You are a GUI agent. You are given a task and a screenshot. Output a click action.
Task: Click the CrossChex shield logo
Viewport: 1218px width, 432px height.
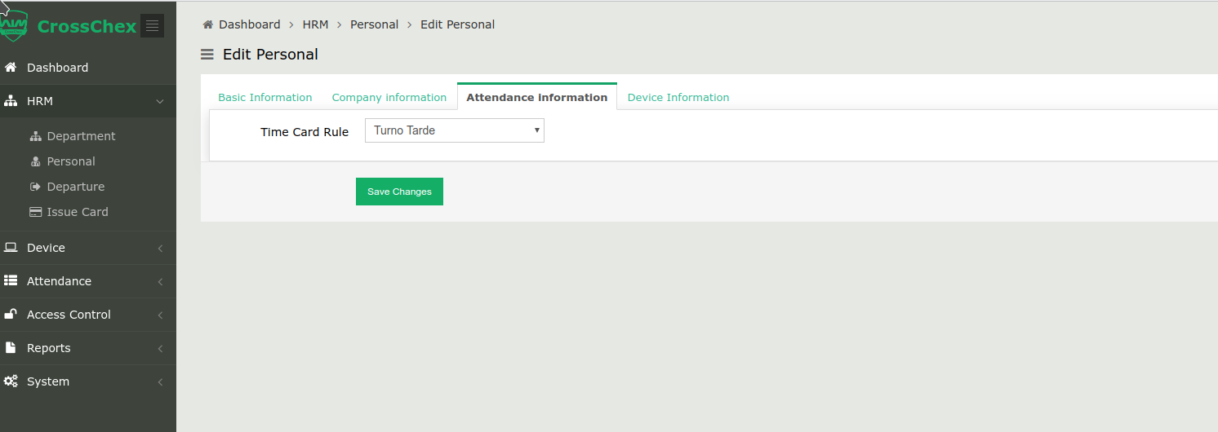(13, 26)
